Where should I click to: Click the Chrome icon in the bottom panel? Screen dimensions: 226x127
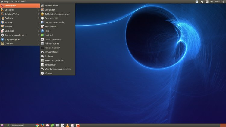point(37,125)
